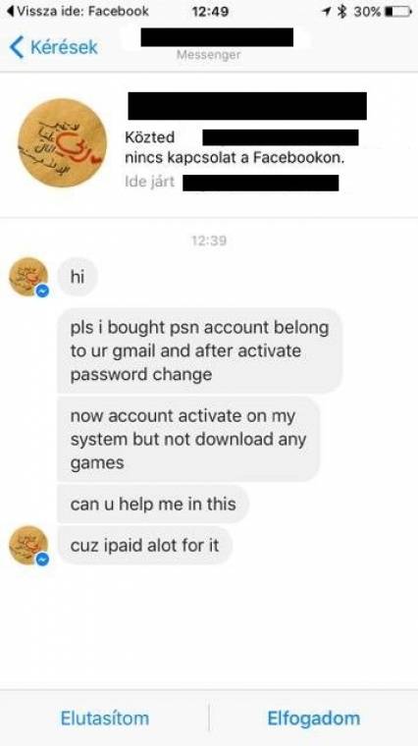Tap the redacted contact name header
This screenshot has height=746, width=418.
click(x=217, y=37)
